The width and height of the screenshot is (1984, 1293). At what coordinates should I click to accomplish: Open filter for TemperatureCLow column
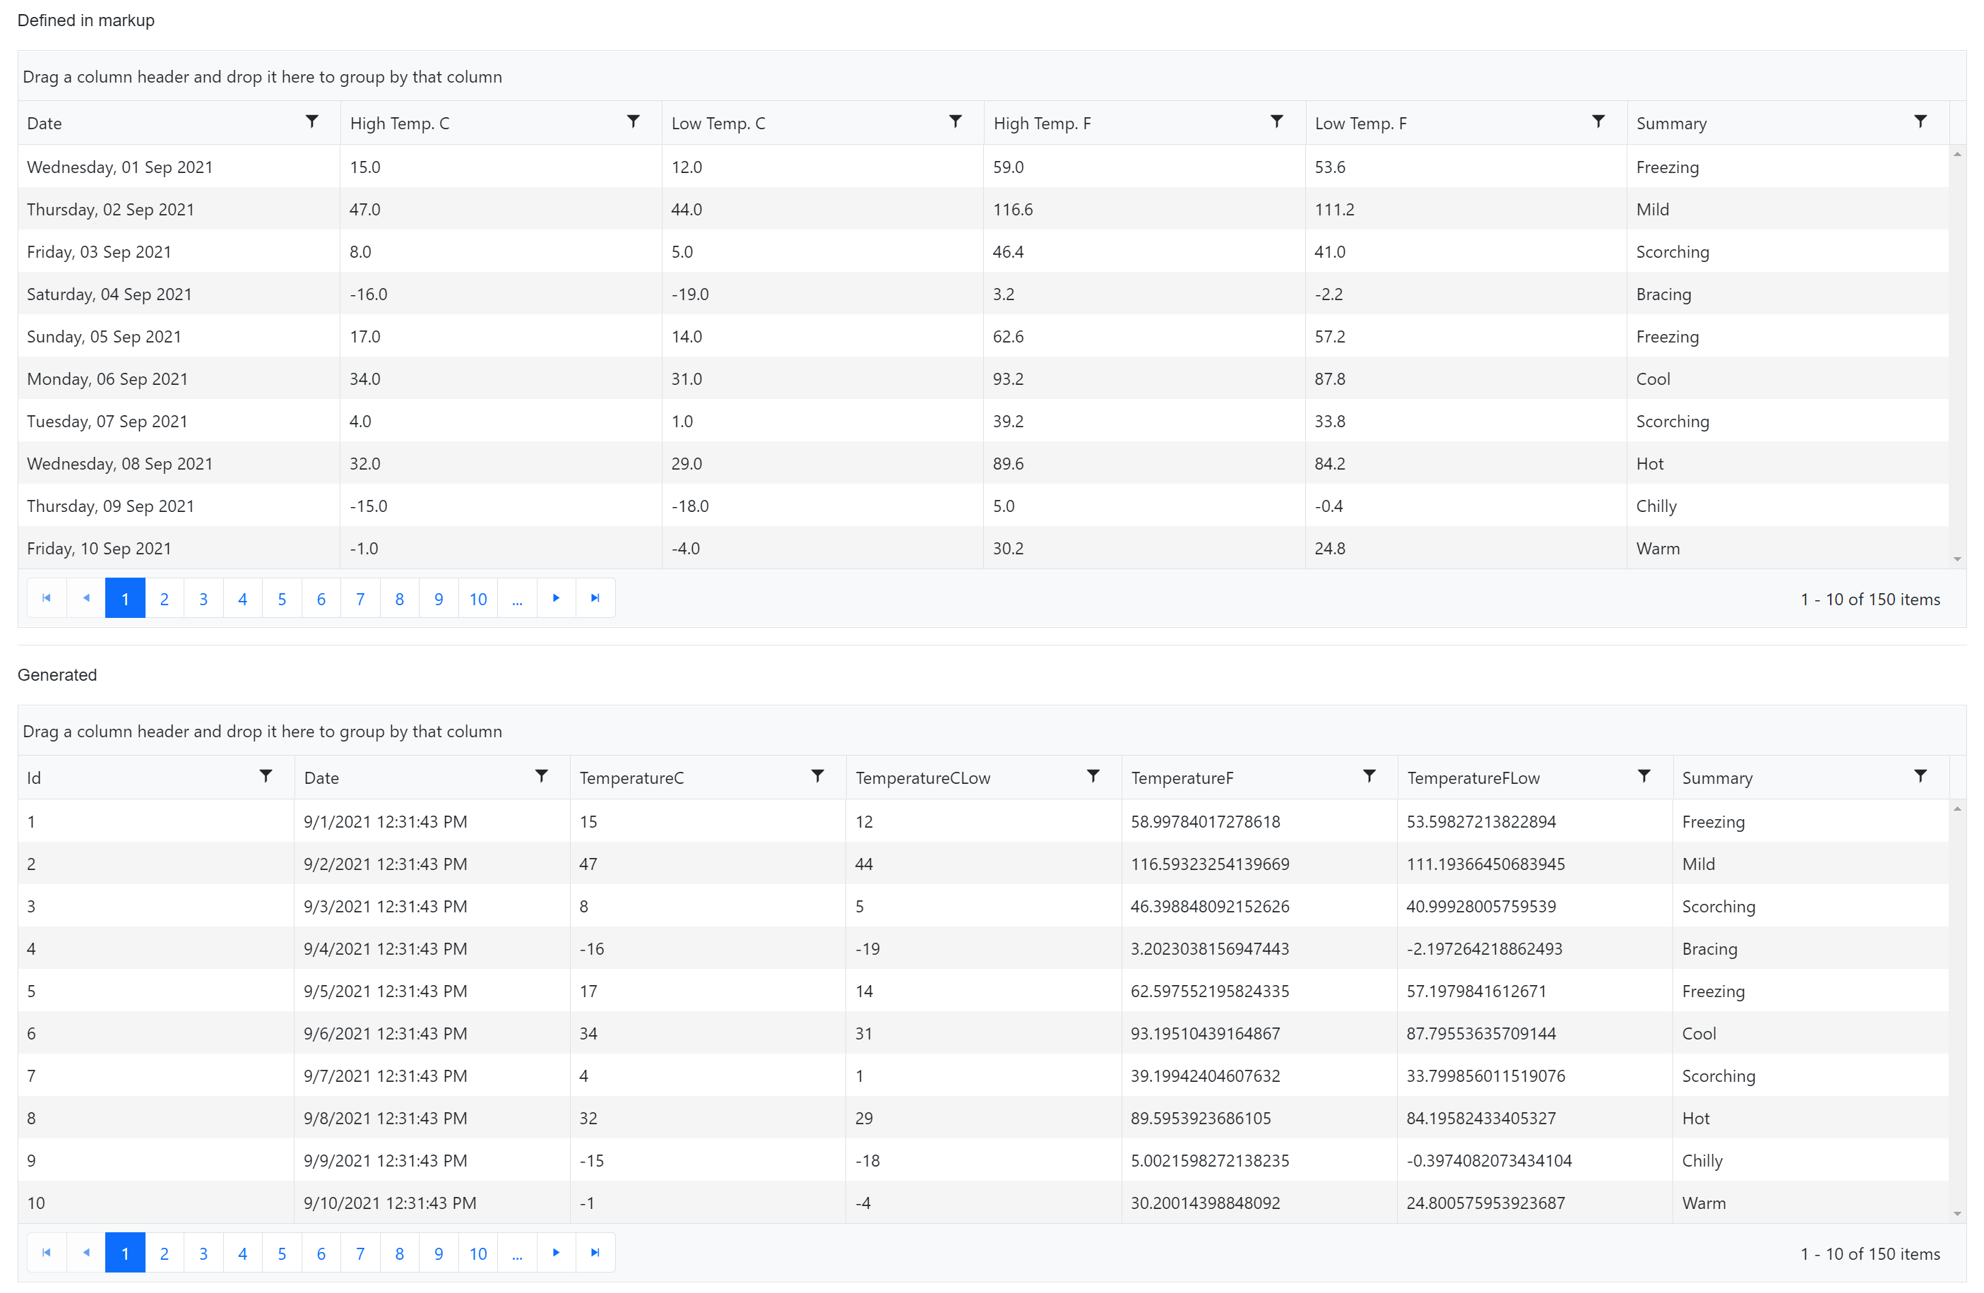(x=1093, y=777)
